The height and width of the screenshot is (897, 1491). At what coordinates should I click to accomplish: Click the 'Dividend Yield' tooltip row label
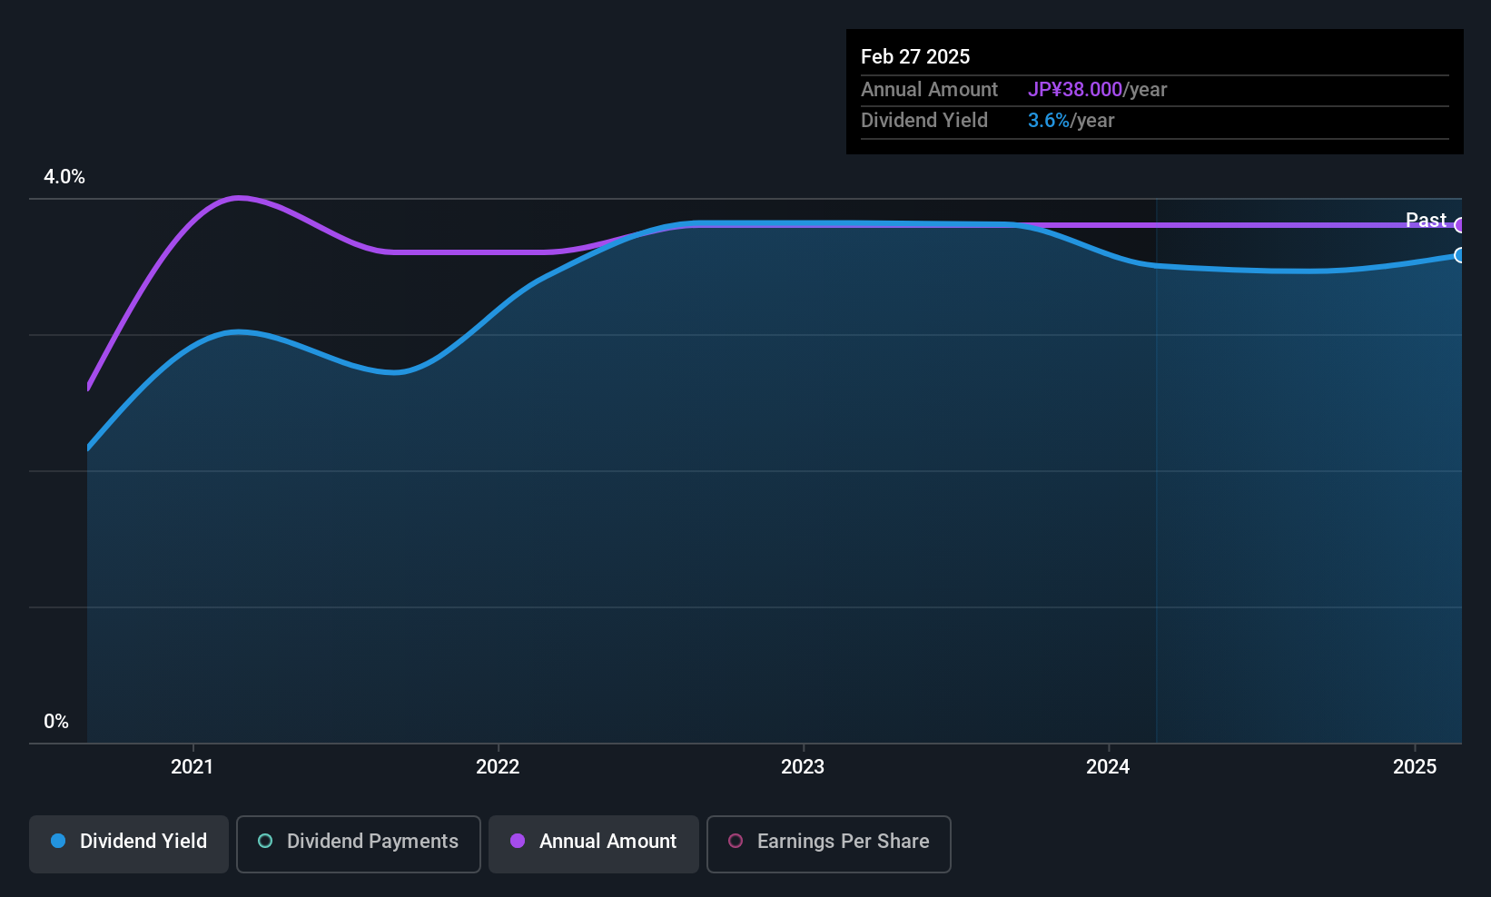click(x=924, y=121)
